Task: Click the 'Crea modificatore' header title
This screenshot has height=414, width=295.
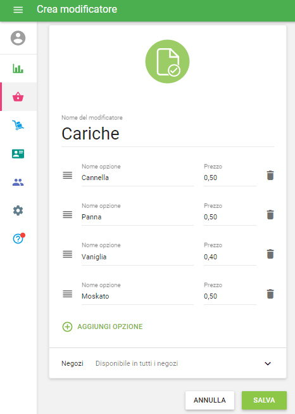Action: point(77,10)
